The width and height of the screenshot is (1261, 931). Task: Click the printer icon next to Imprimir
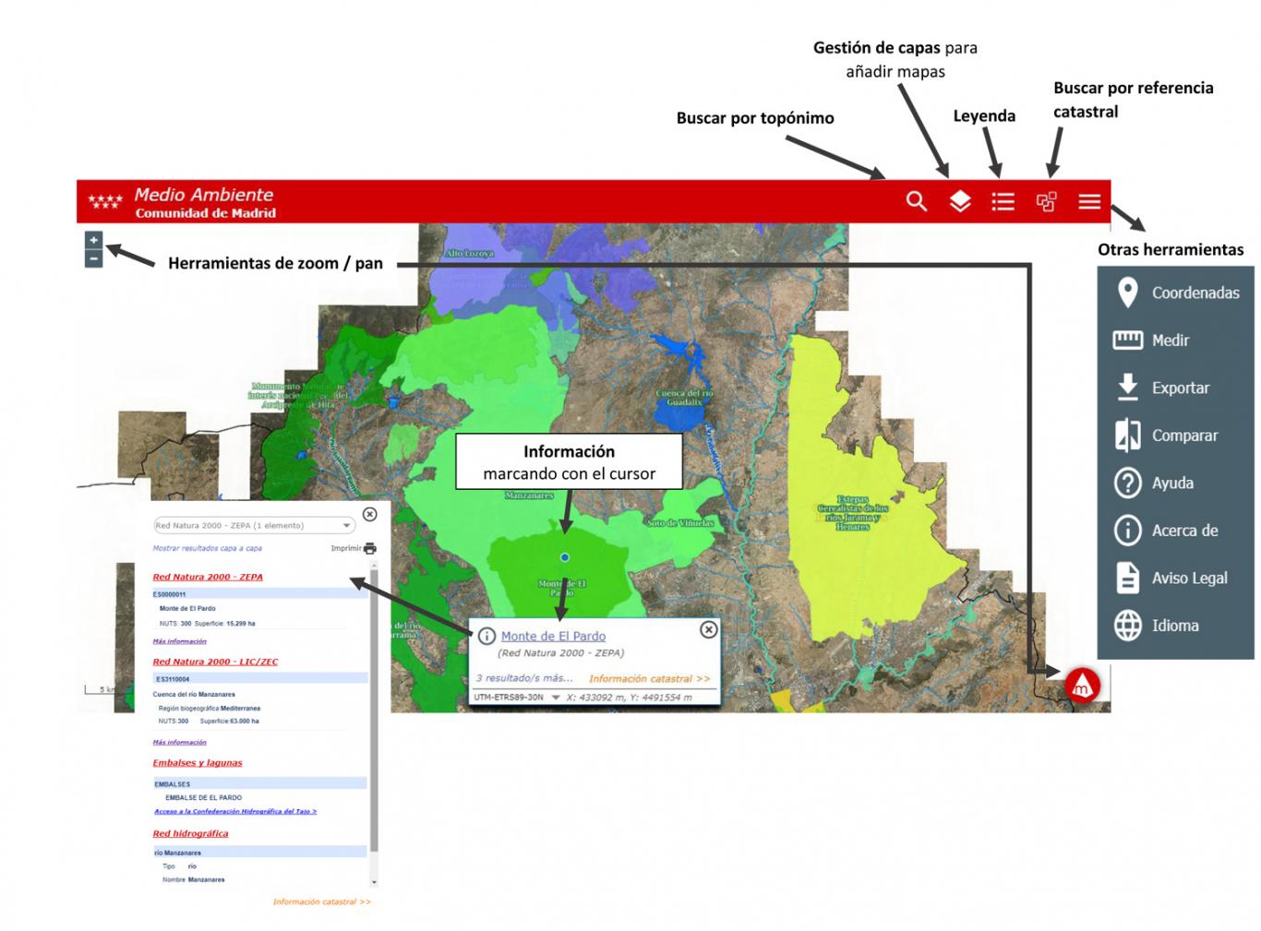[370, 548]
